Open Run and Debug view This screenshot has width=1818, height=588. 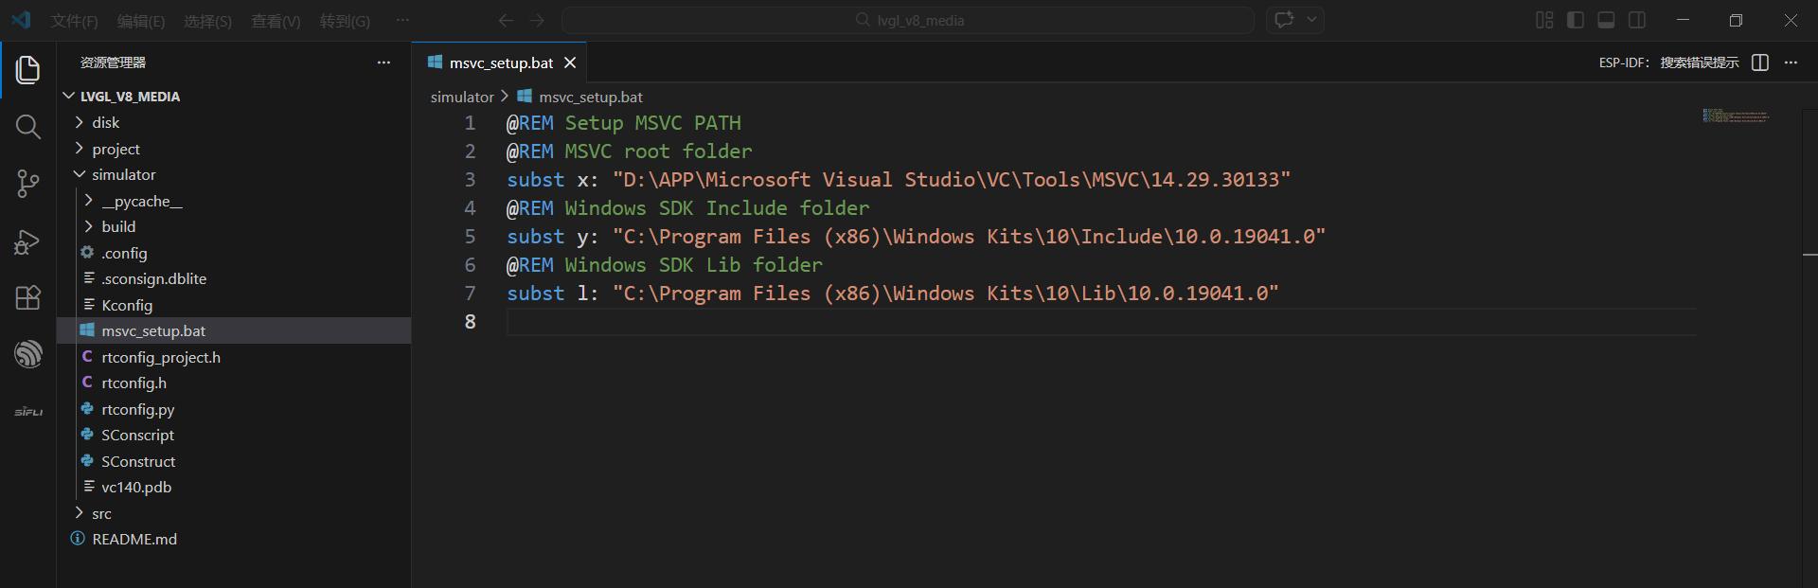pos(27,241)
